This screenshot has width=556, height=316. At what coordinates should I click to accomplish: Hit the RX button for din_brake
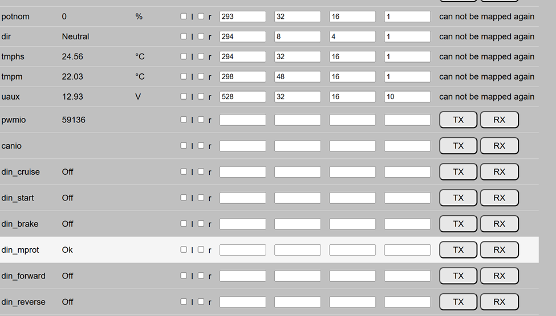coord(499,224)
